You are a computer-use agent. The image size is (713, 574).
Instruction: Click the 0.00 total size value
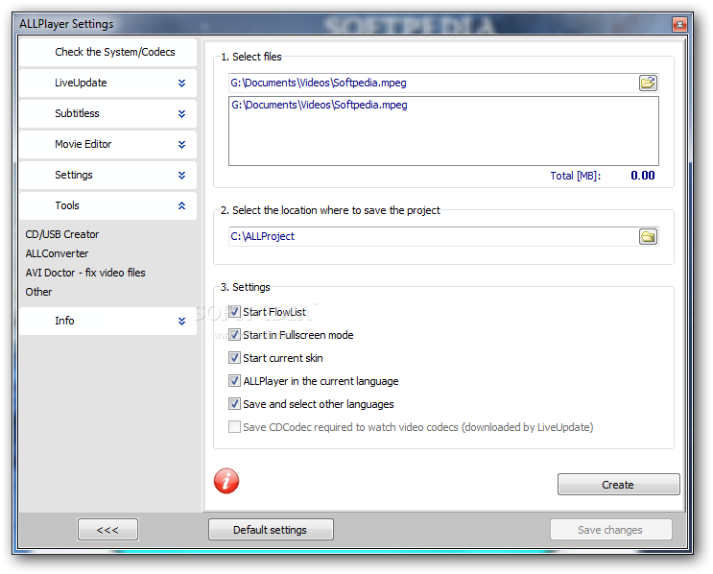coord(643,176)
